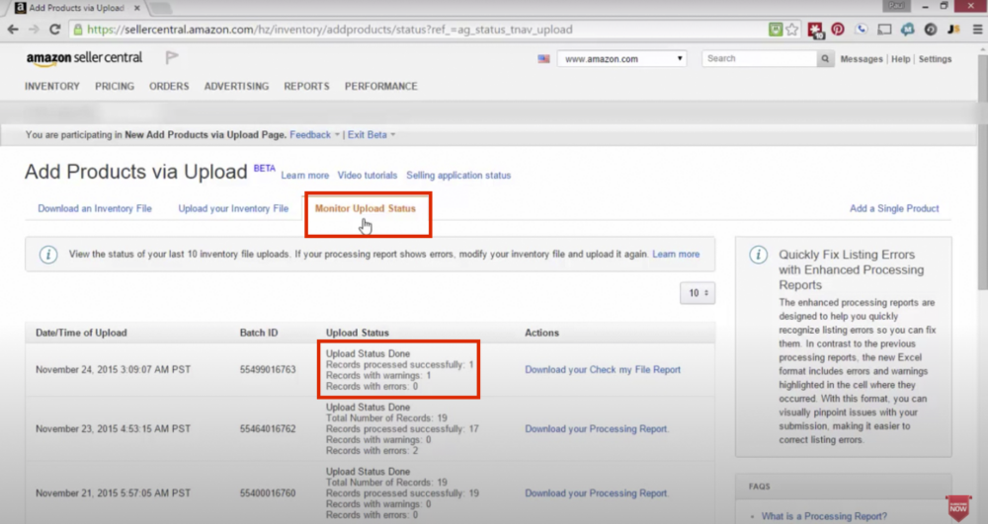Select November 23, 2015 4:53:15 AM PST

[113, 429]
